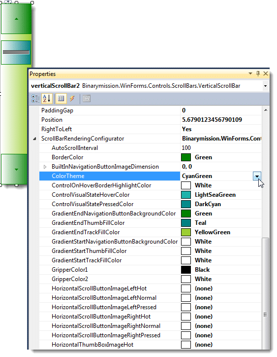Click the scrollbar up arrow button in designer
277x357 pixels.
16,19
